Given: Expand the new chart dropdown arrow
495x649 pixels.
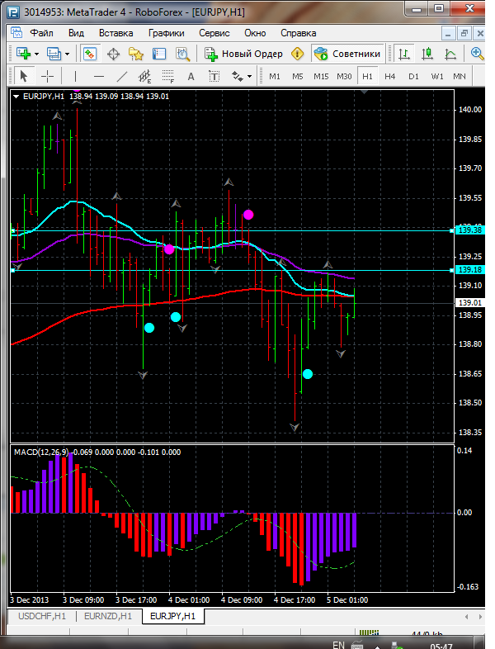Looking at the screenshot, I should [37, 54].
